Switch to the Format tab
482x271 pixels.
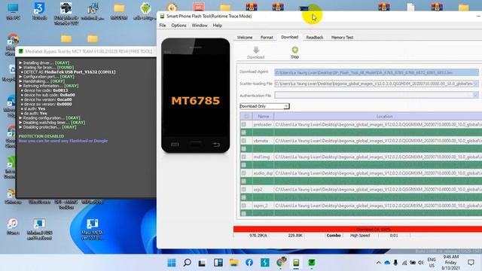point(267,38)
